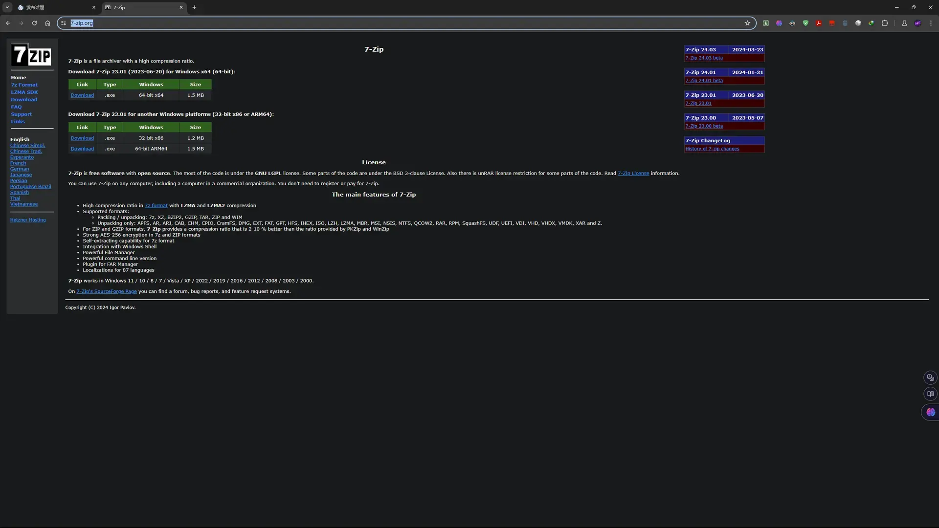Click the address bar showing 7-zip.org
This screenshot has height=528, width=939.
point(406,23)
